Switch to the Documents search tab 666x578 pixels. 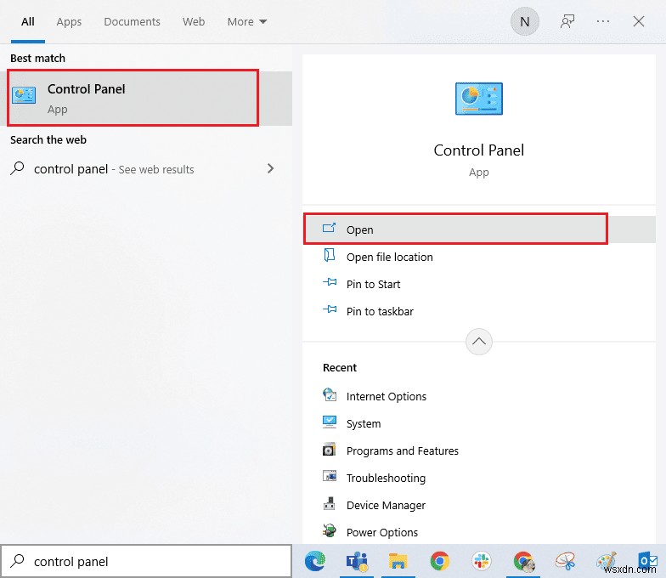pyautogui.click(x=132, y=22)
